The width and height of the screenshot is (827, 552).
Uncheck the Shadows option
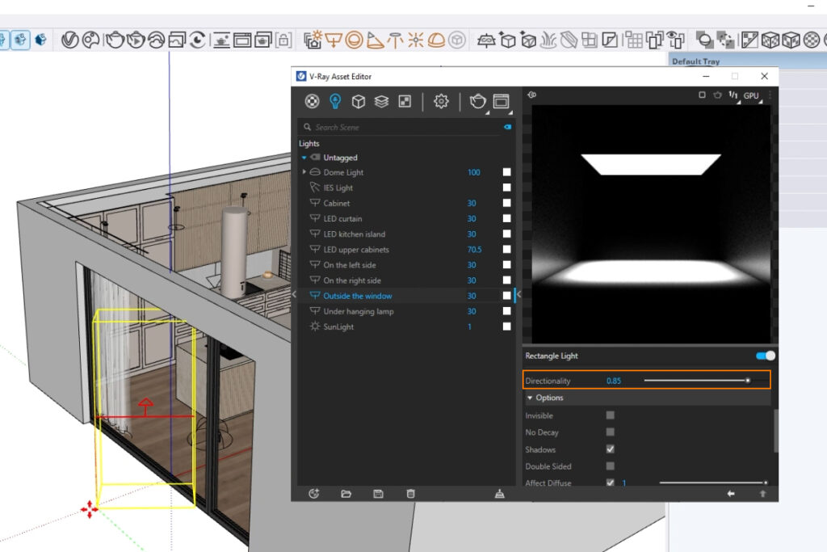tap(611, 449)
